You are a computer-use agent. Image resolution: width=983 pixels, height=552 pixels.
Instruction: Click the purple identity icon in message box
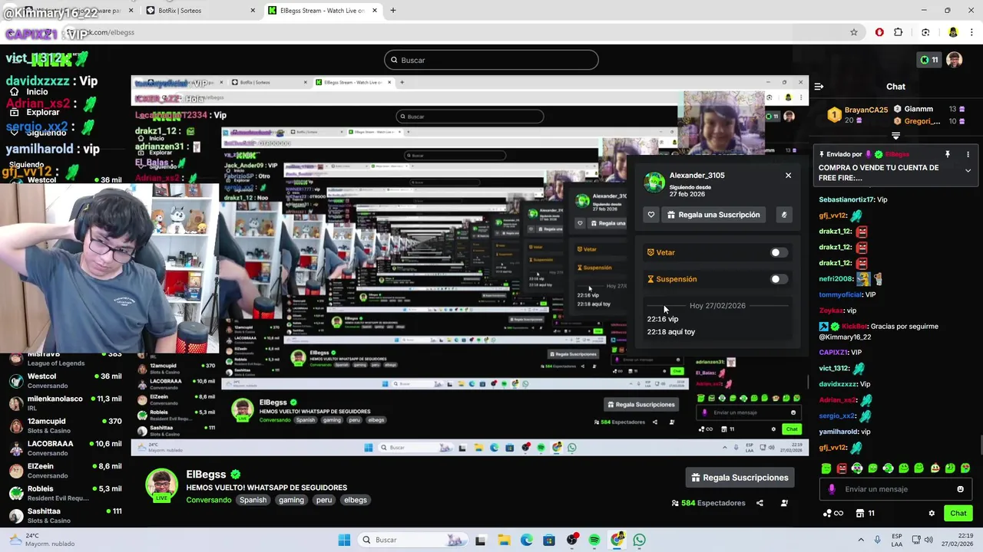click(832, 489)
